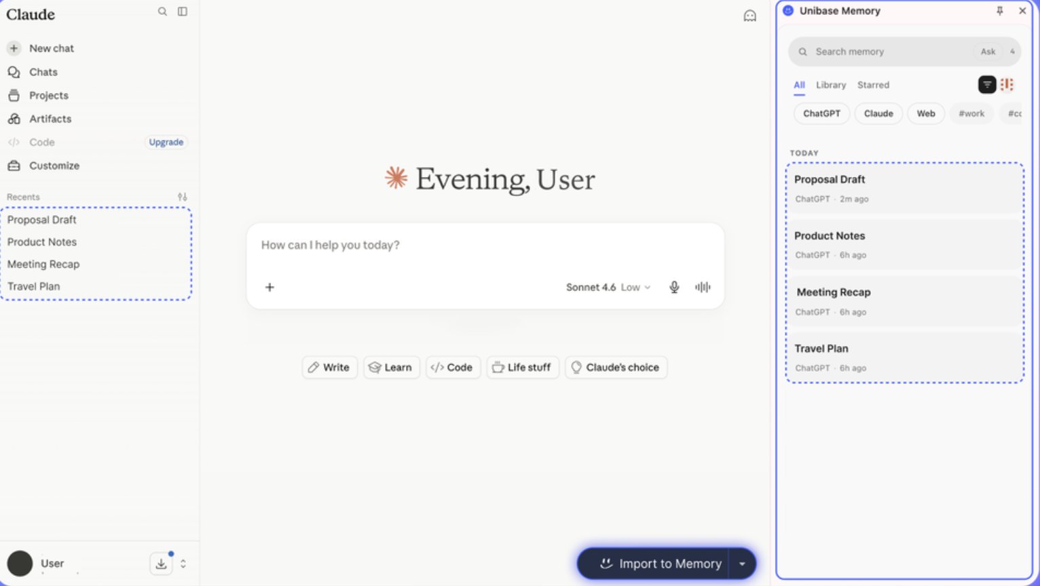1040x586 pixels.
Task: Expand the User account chevron menu
Action: (183, 564)
